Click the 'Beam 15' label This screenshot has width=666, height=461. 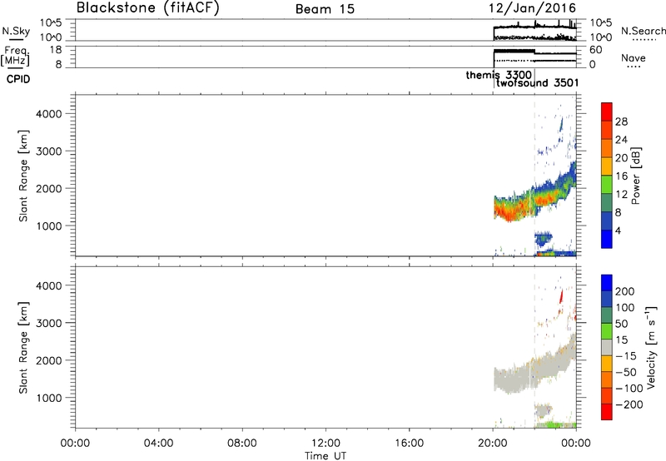point(325,9)
